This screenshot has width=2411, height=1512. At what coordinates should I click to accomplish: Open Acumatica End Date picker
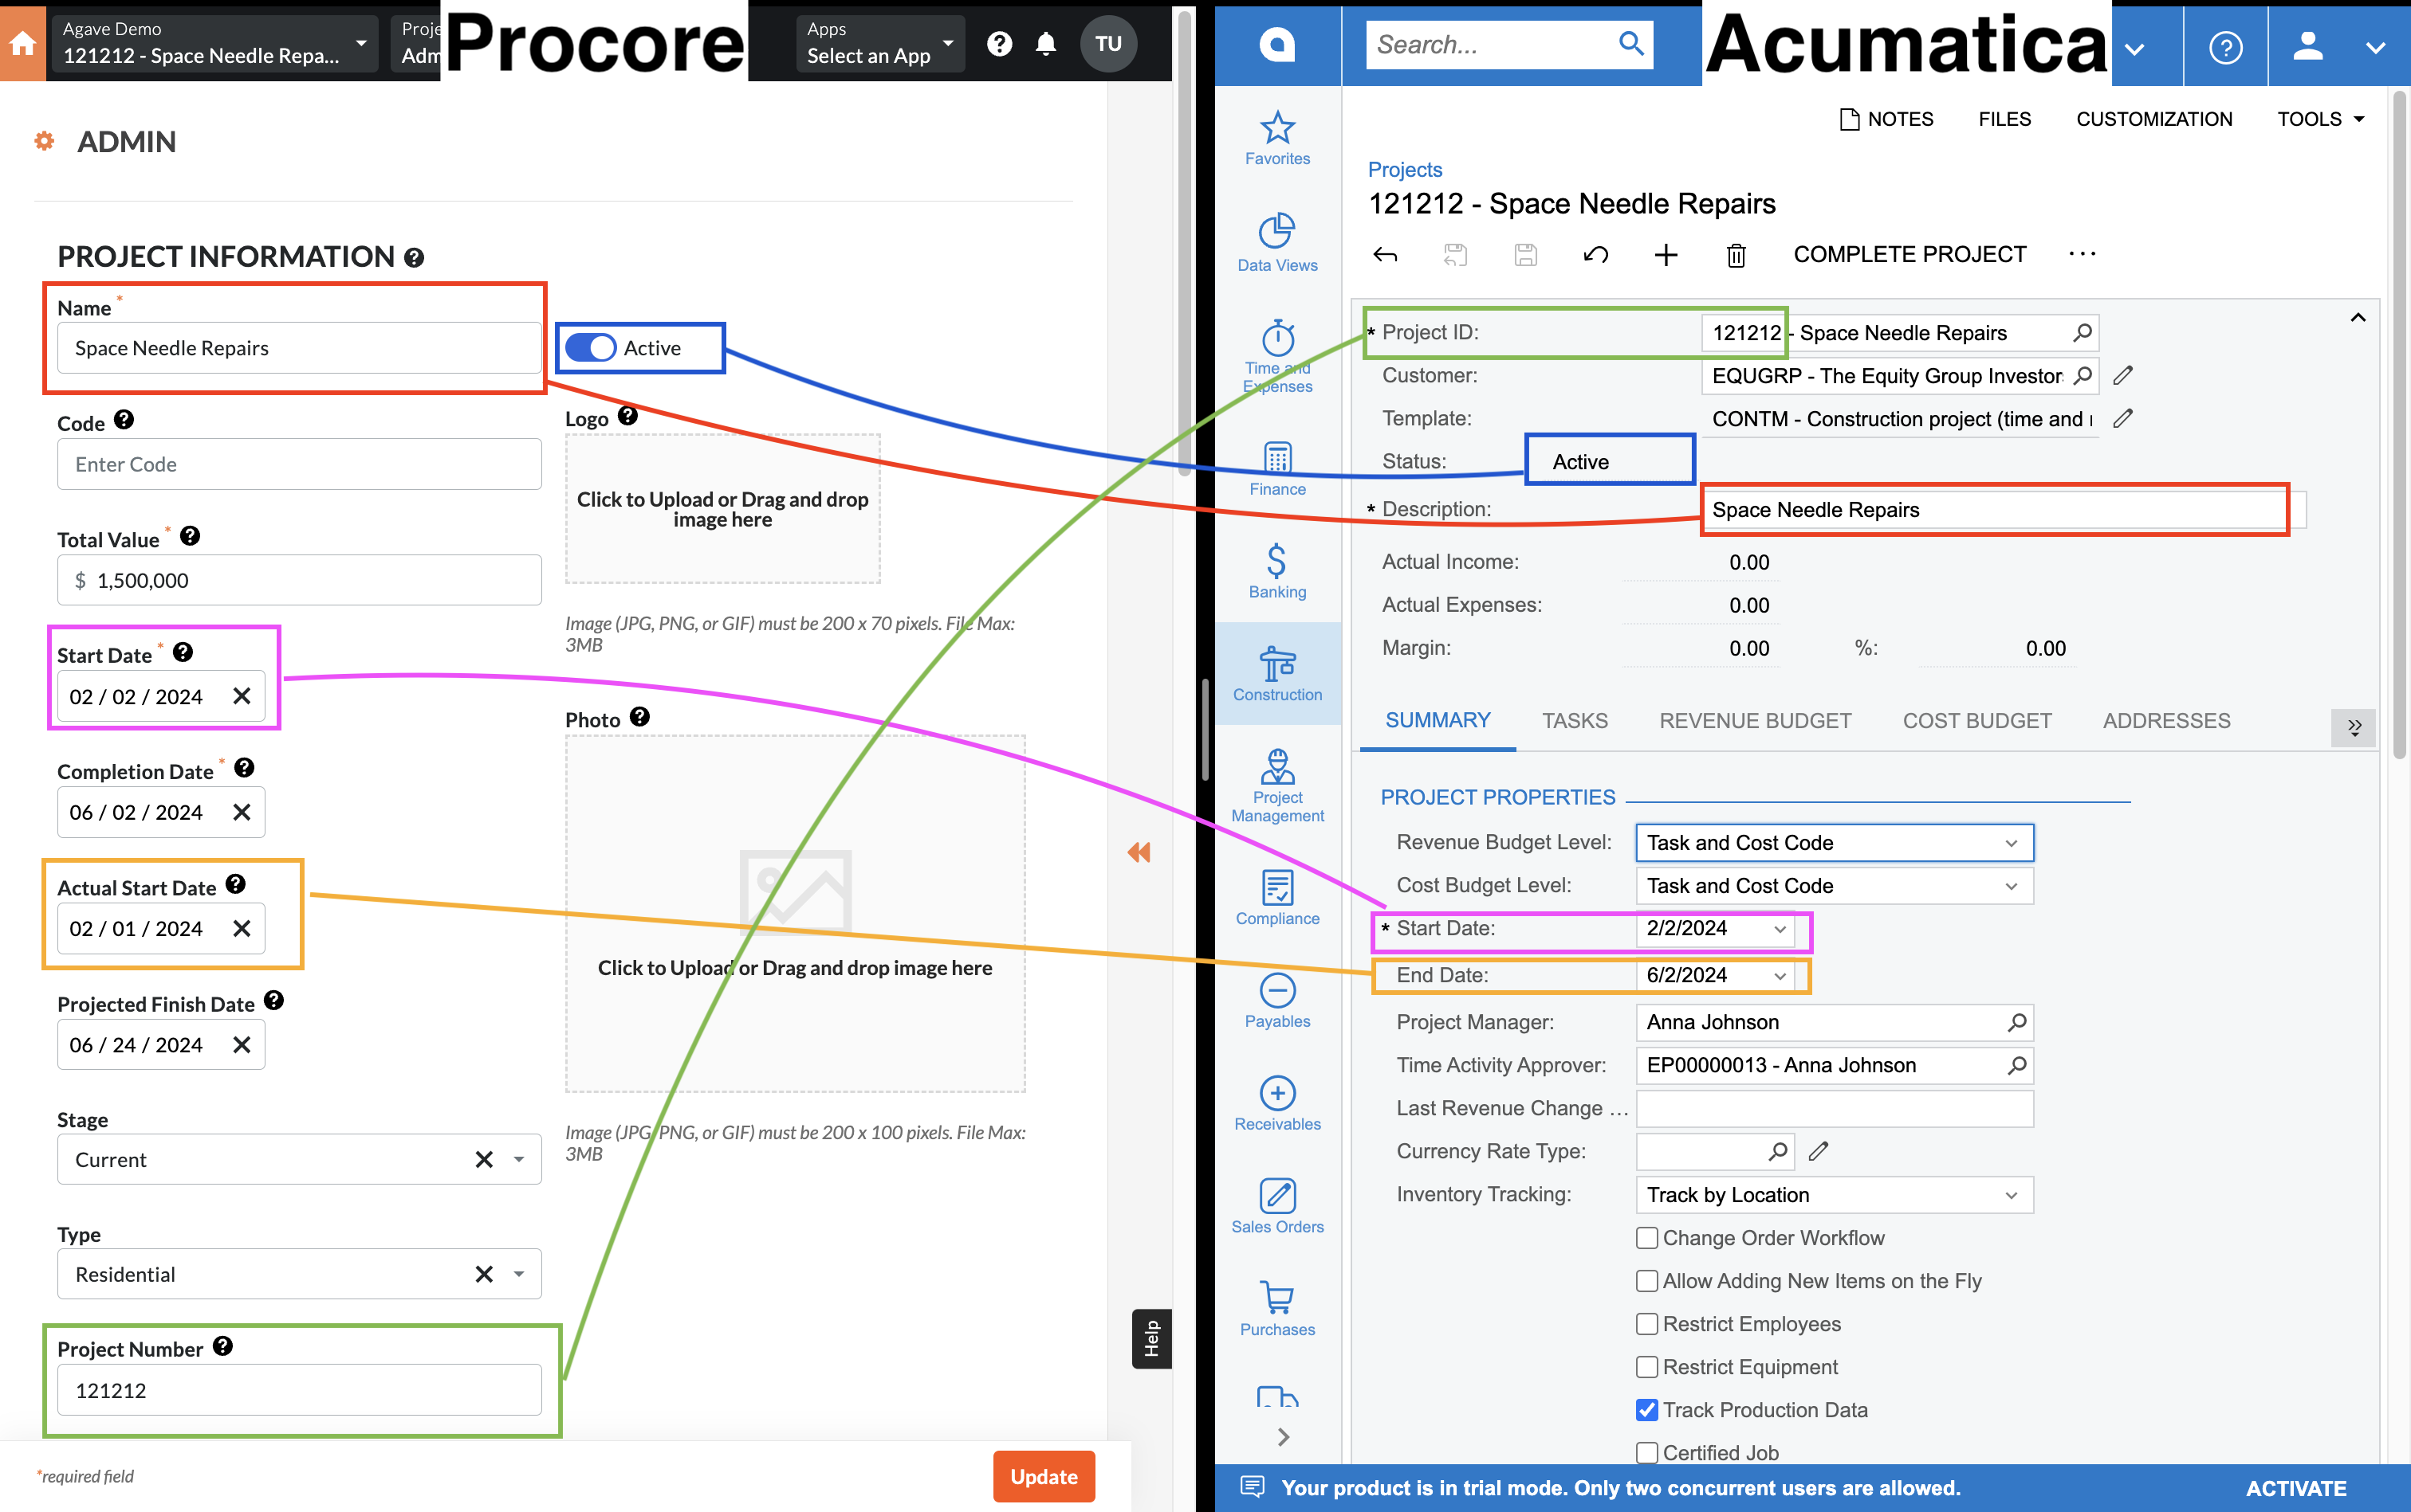pos(1780,976)
